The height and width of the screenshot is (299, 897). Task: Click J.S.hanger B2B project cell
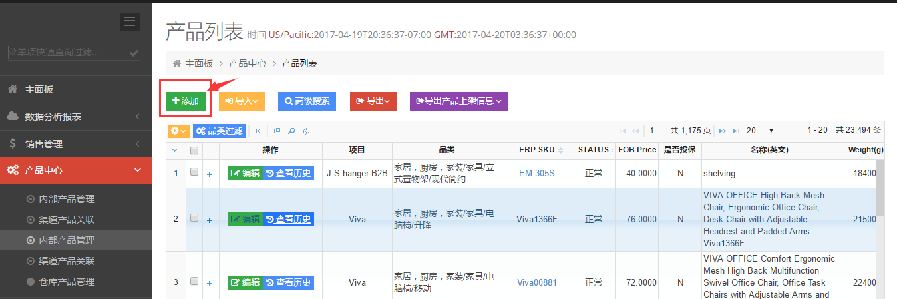tap(357, 173)
